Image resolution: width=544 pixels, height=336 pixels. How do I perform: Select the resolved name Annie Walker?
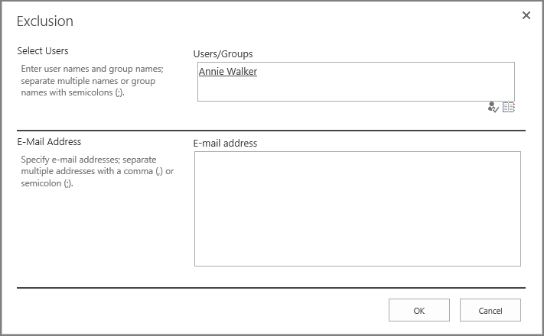[x=227, y=71]
